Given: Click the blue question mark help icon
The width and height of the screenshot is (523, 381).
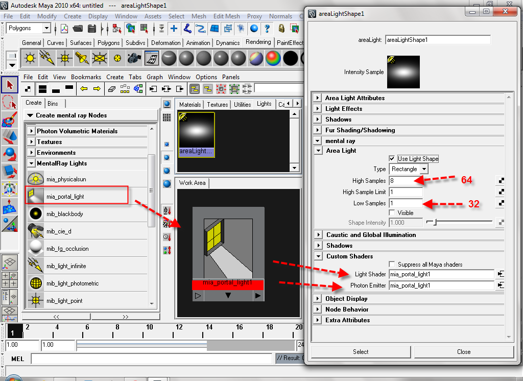Looking at the screenshot, I should (x=267, y=29).
